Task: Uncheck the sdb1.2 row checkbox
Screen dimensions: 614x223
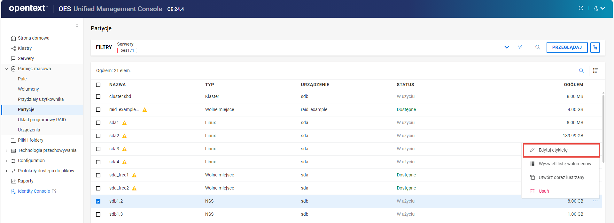Action: [98, 201]
